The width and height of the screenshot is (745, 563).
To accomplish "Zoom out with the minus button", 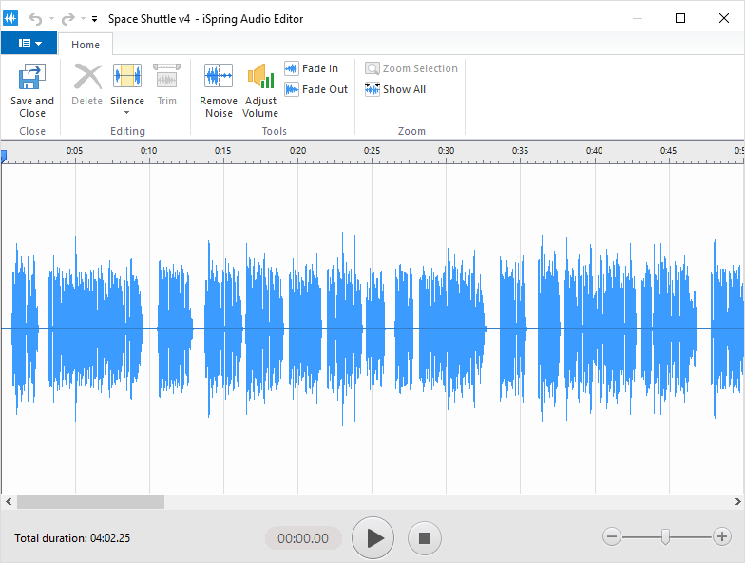I will pos(612,537).
